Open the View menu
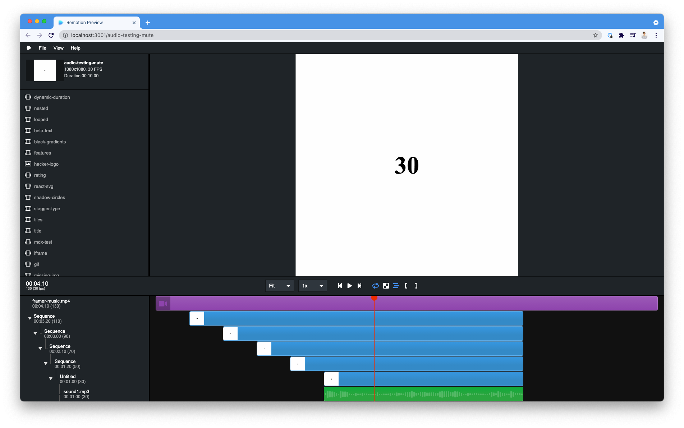The height and width of the screenshot is (428, 684). (x=58, y=48)
